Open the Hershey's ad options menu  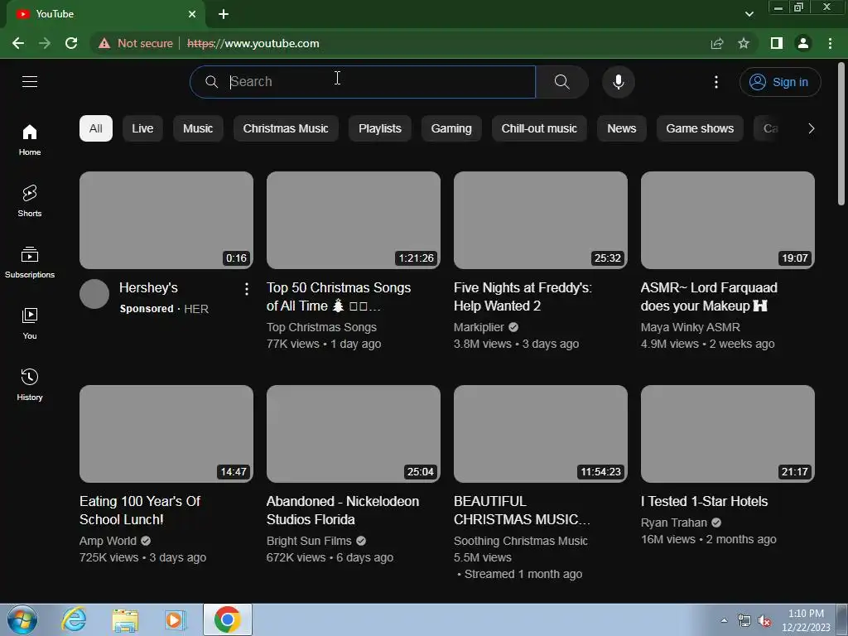247,289
